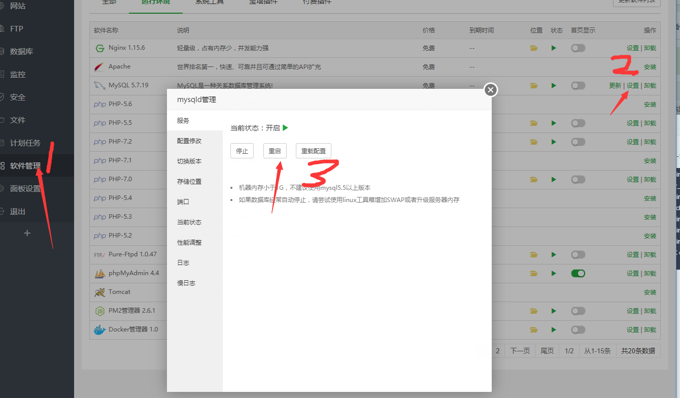Click the green running-status icon for MySQL

tap(554, 86)
